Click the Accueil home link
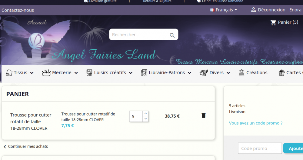The width and height of the screenshot is (303, 160). (x=37, y=22)
